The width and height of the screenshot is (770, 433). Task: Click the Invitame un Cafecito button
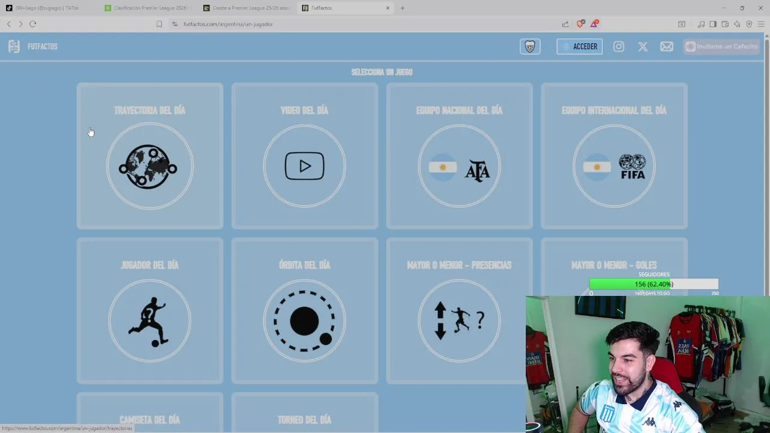point(721,46)
